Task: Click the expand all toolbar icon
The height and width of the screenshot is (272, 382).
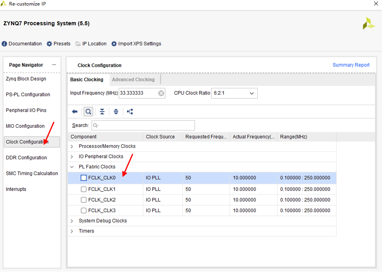Action: pos(116,111)
